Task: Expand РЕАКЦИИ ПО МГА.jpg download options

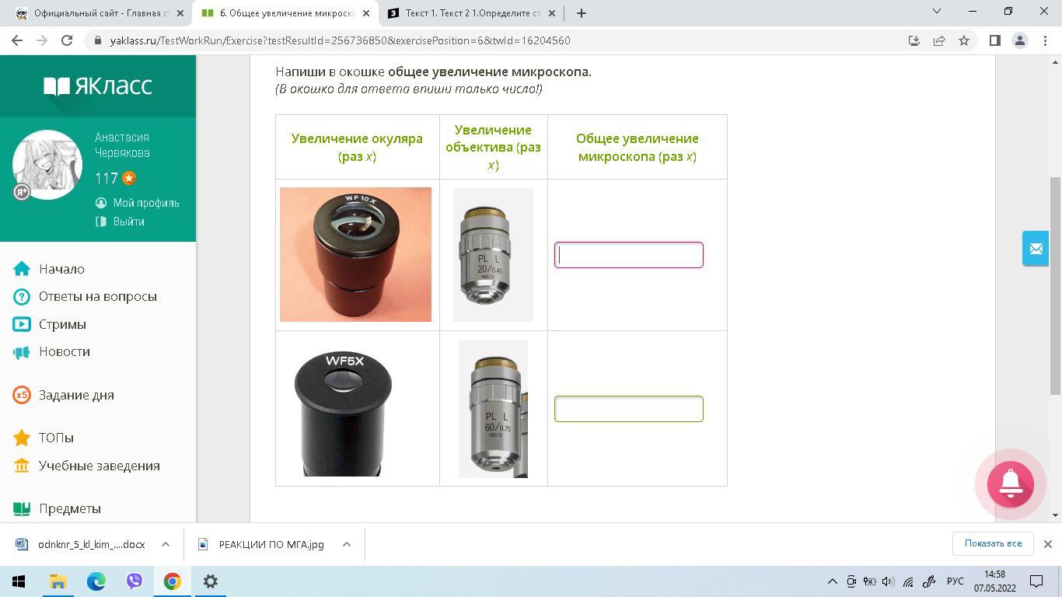Action: [x=347, y=544]
